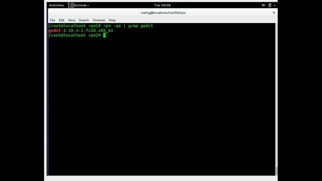Click the green cursor at the prompt
322x181 pixels.
[104, 35]
